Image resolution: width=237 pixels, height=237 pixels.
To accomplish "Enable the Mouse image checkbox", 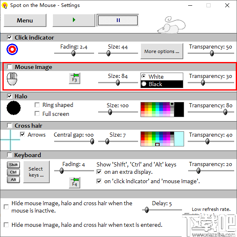I will point(9,66).
